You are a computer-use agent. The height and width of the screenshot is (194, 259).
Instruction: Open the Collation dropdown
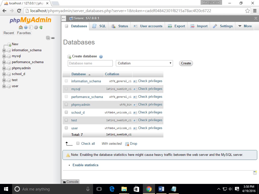coord(144,63)
